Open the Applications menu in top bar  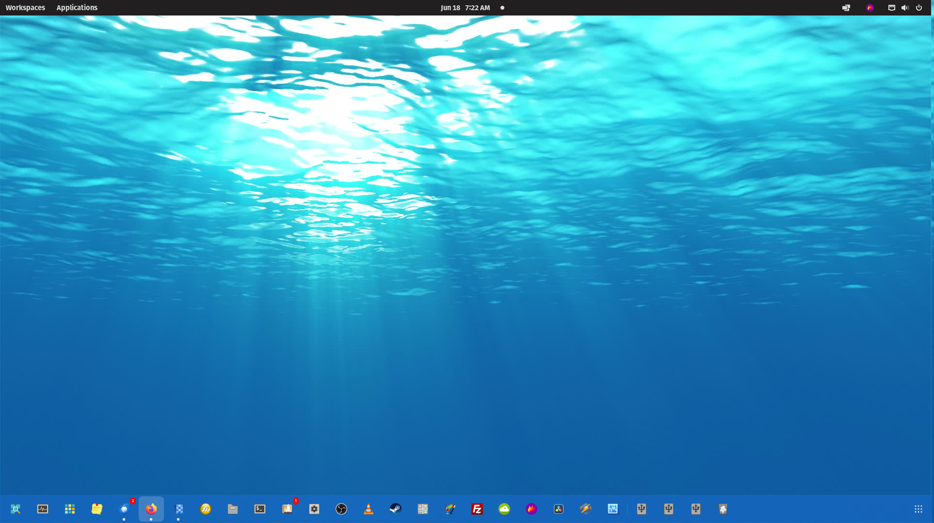click(77, 8)
